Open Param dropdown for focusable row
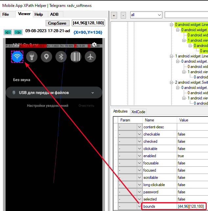The height and width of the screenshot is (211, 208). 139,163
